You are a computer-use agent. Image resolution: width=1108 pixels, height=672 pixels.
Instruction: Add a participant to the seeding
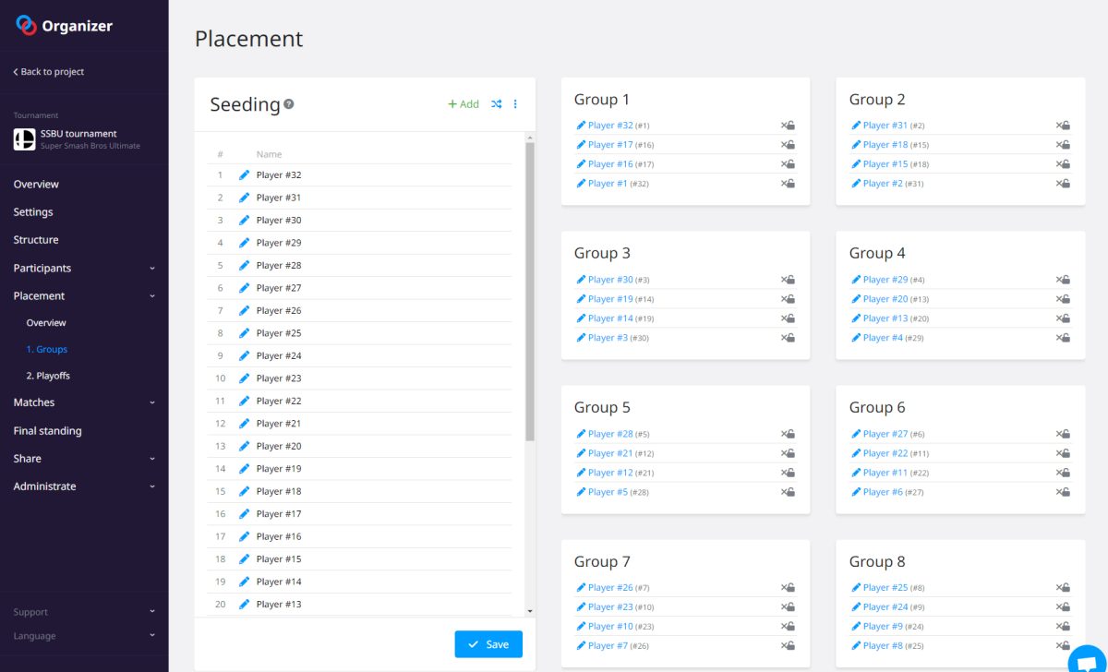pyautogui.click(x=464, y=104)
